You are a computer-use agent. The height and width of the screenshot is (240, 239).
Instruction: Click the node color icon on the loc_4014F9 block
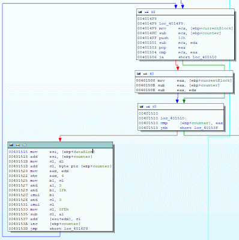(x=140, y=12)
